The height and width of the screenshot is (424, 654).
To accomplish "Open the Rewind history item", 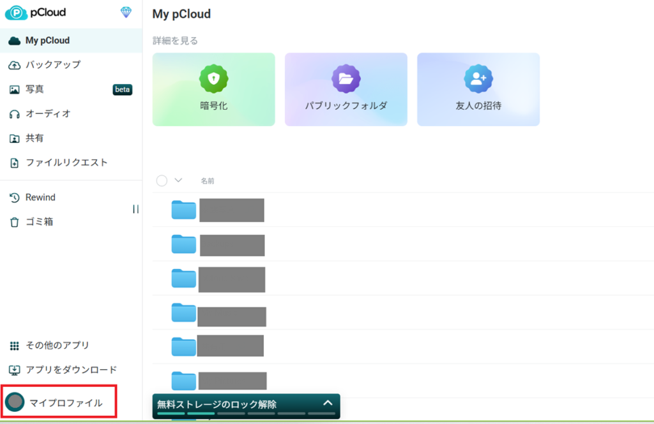I will click(x=40, y=198).
